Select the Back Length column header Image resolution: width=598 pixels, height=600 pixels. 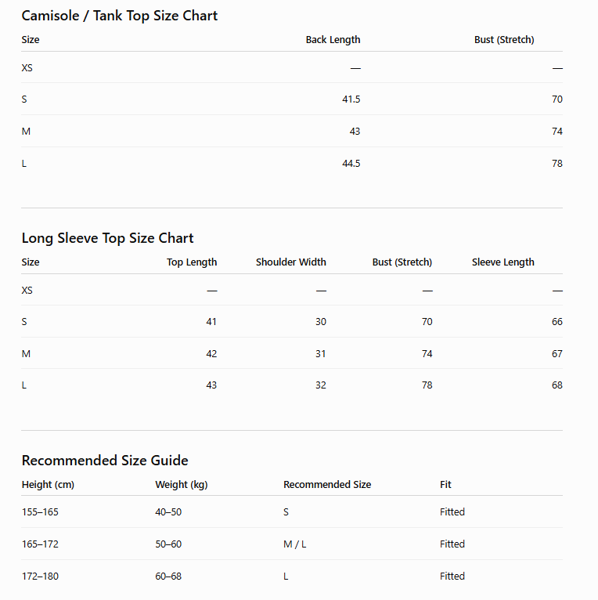pyautogui.click(x=333, y=40)
